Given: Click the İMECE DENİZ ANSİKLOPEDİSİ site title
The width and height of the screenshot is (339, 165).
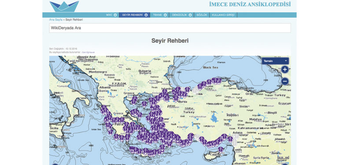Looking at the screenshot, I should click(250, 4).
